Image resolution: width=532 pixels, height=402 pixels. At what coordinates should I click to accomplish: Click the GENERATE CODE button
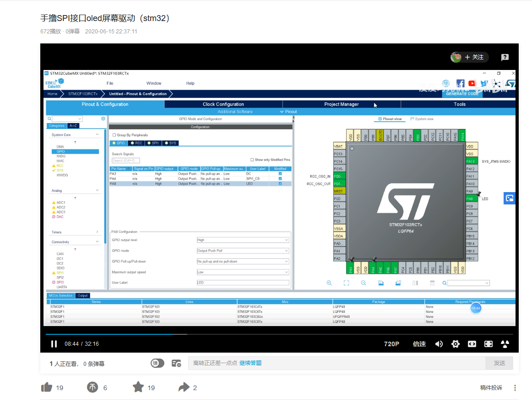tap(462, 94)
